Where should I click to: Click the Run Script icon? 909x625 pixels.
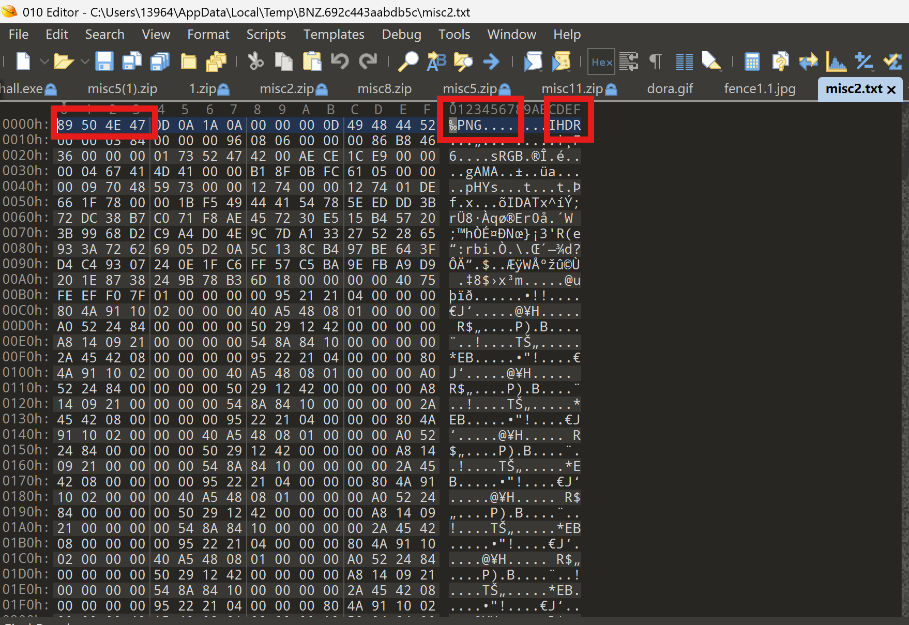point(533,62)
